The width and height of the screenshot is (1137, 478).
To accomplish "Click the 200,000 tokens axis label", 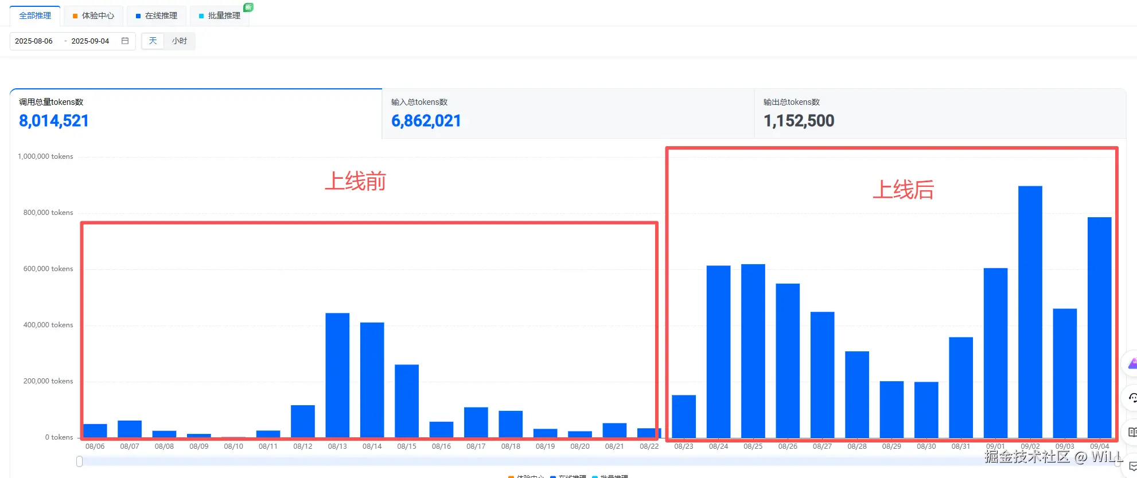I will (x=48, y=381).
